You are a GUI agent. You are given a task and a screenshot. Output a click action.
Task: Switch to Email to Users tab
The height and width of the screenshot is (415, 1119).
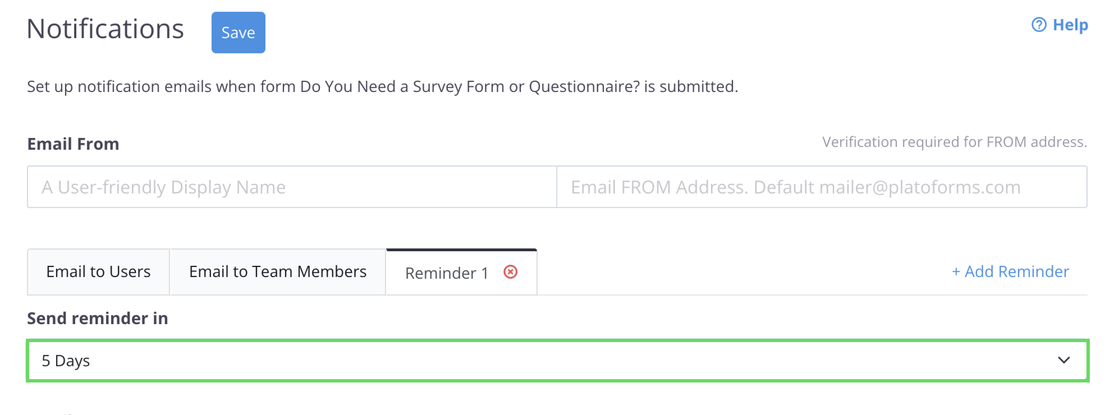98,272
